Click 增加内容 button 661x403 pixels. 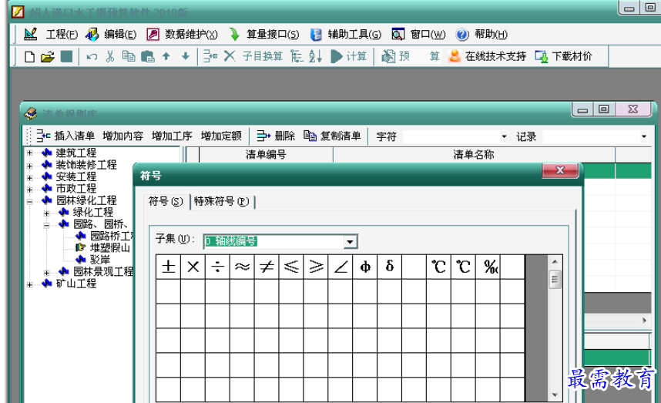[x=122, y=136]
